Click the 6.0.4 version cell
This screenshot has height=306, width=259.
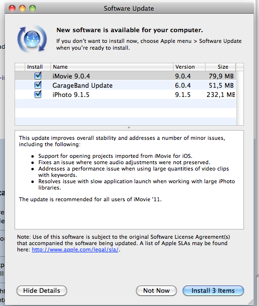click(x=183, y=85)
